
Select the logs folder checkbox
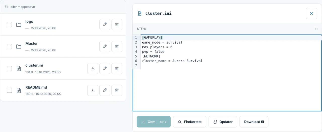coord(9,24)
